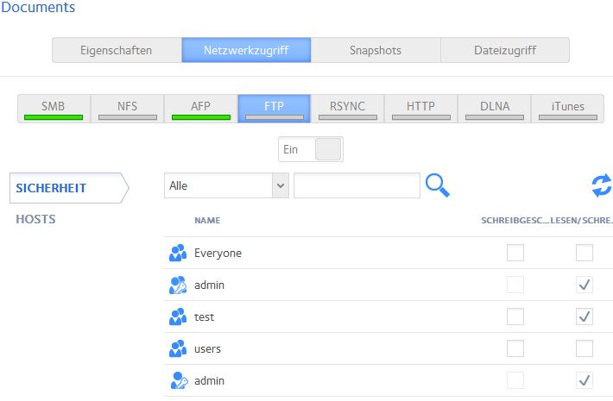Enable read/write checkbox for Everyone
The width and height of the screenshot is (613, 401).
click(585, 254)
